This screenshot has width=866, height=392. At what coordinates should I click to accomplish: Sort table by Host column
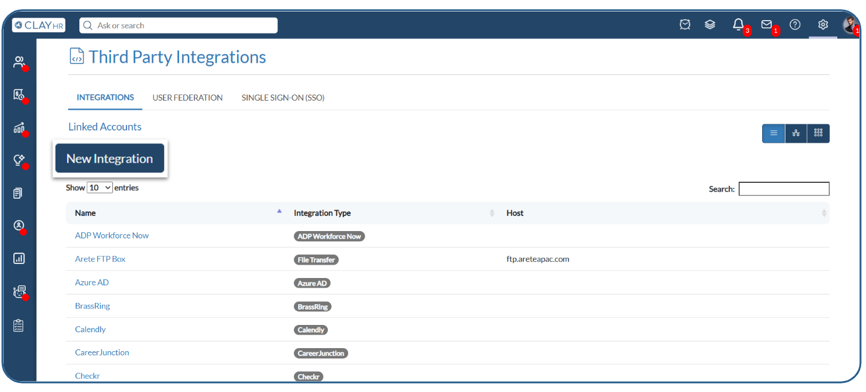[664, 213]
